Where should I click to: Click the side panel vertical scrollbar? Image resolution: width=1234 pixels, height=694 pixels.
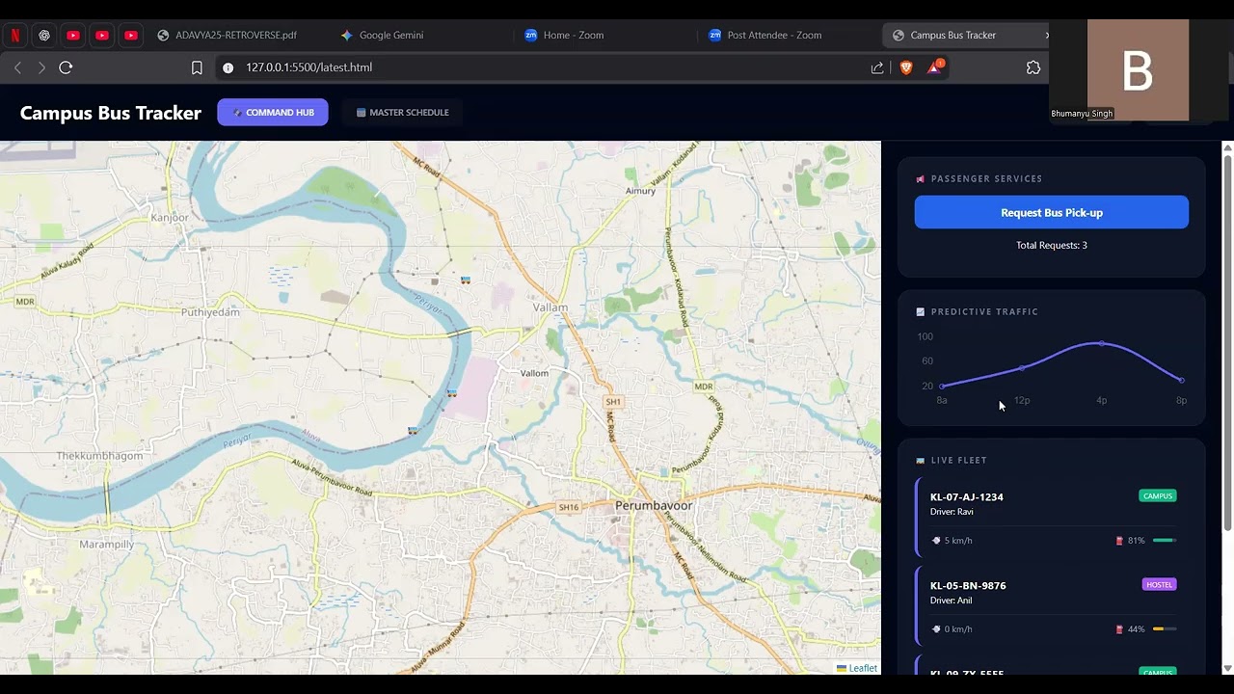click(x=1227, y=342)
